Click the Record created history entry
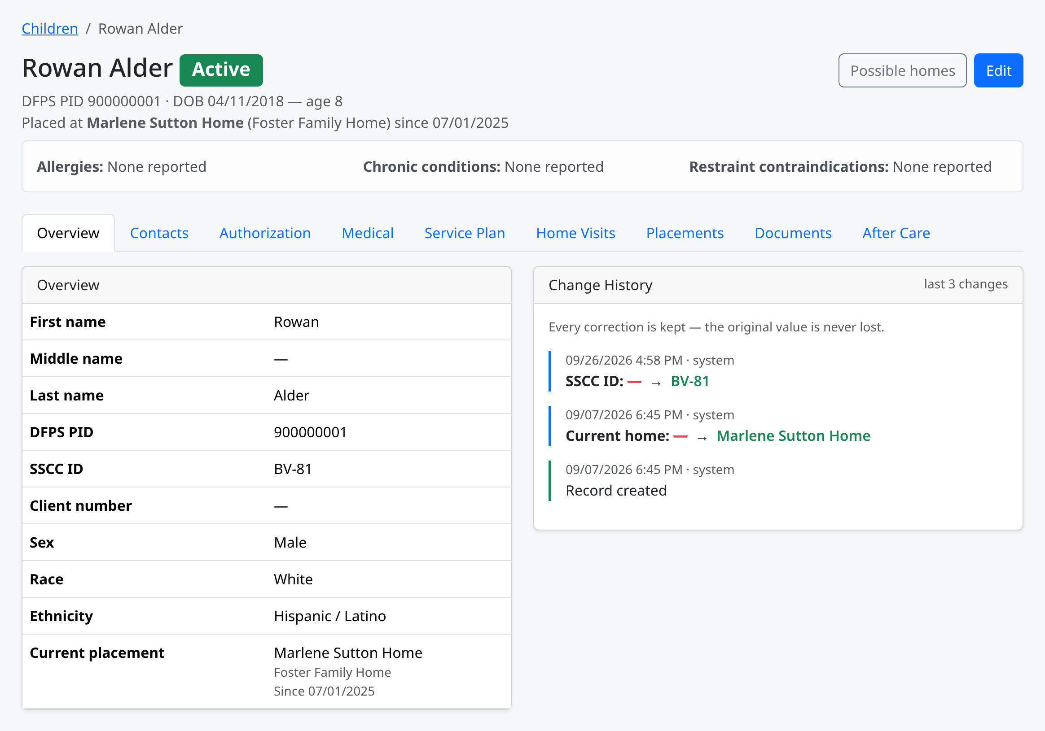 tap(616, 491)
